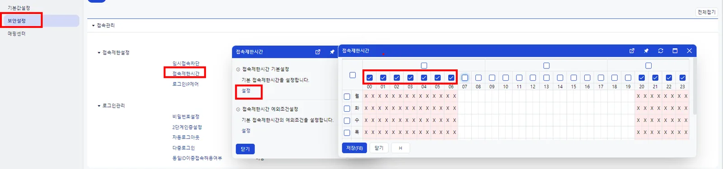Click the 저장(F8) save button
Screen dimensions: 723x169
pyautogui.click(x=354, y=148)
